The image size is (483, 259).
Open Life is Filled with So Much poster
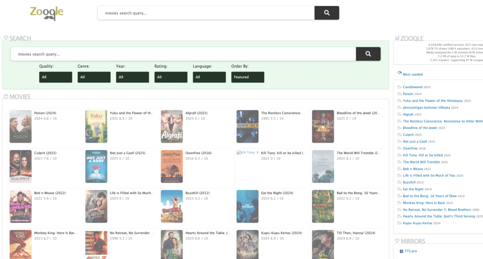[x=96, y=206]
